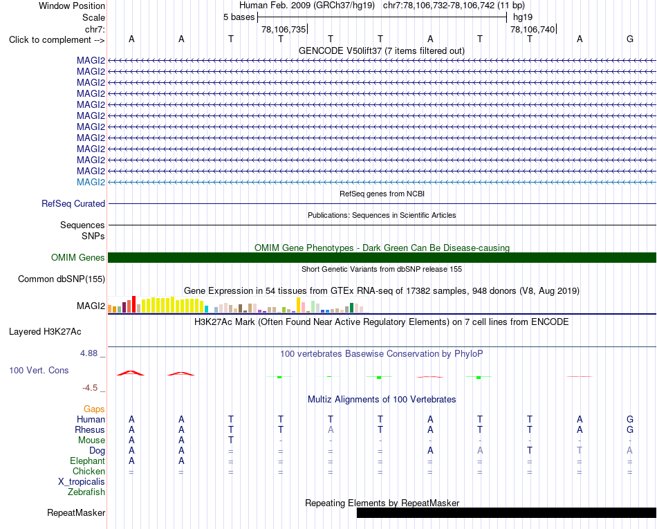Screen dimensions: 657x529
Task: Click the Rhesus species label
Action: (90, 429)
